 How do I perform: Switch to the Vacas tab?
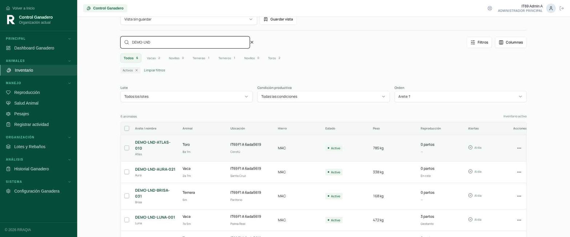point(153,58)
